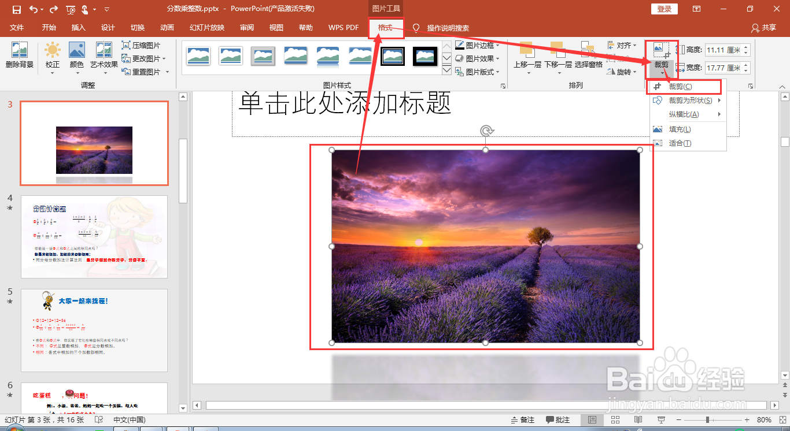Open the 校正 (Corrections) gallery
This screenshot has width=790, height=431.
click(x=53, y=58)
